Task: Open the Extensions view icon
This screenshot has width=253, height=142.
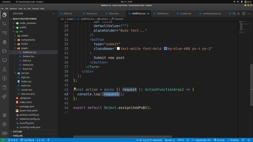Action: pos(4,51)
